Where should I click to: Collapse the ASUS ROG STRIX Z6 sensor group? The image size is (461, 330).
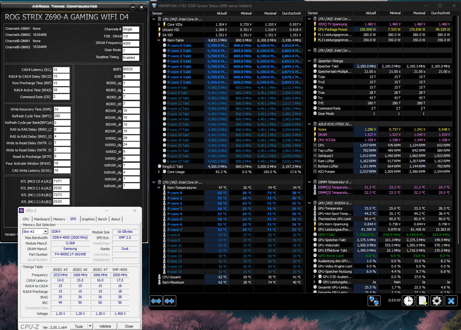(309, 124)
